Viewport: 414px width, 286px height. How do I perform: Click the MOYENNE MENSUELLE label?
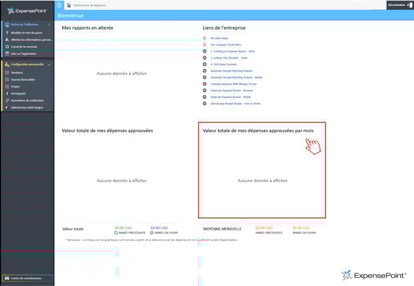coord(222,229)
